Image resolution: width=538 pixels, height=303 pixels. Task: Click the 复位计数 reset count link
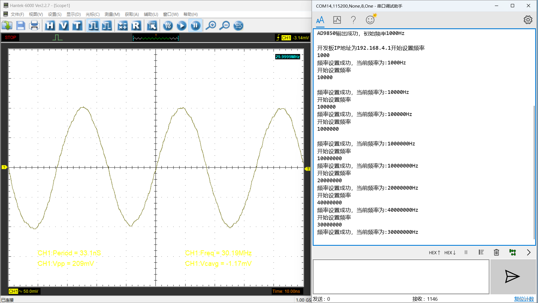pos(524,299)
